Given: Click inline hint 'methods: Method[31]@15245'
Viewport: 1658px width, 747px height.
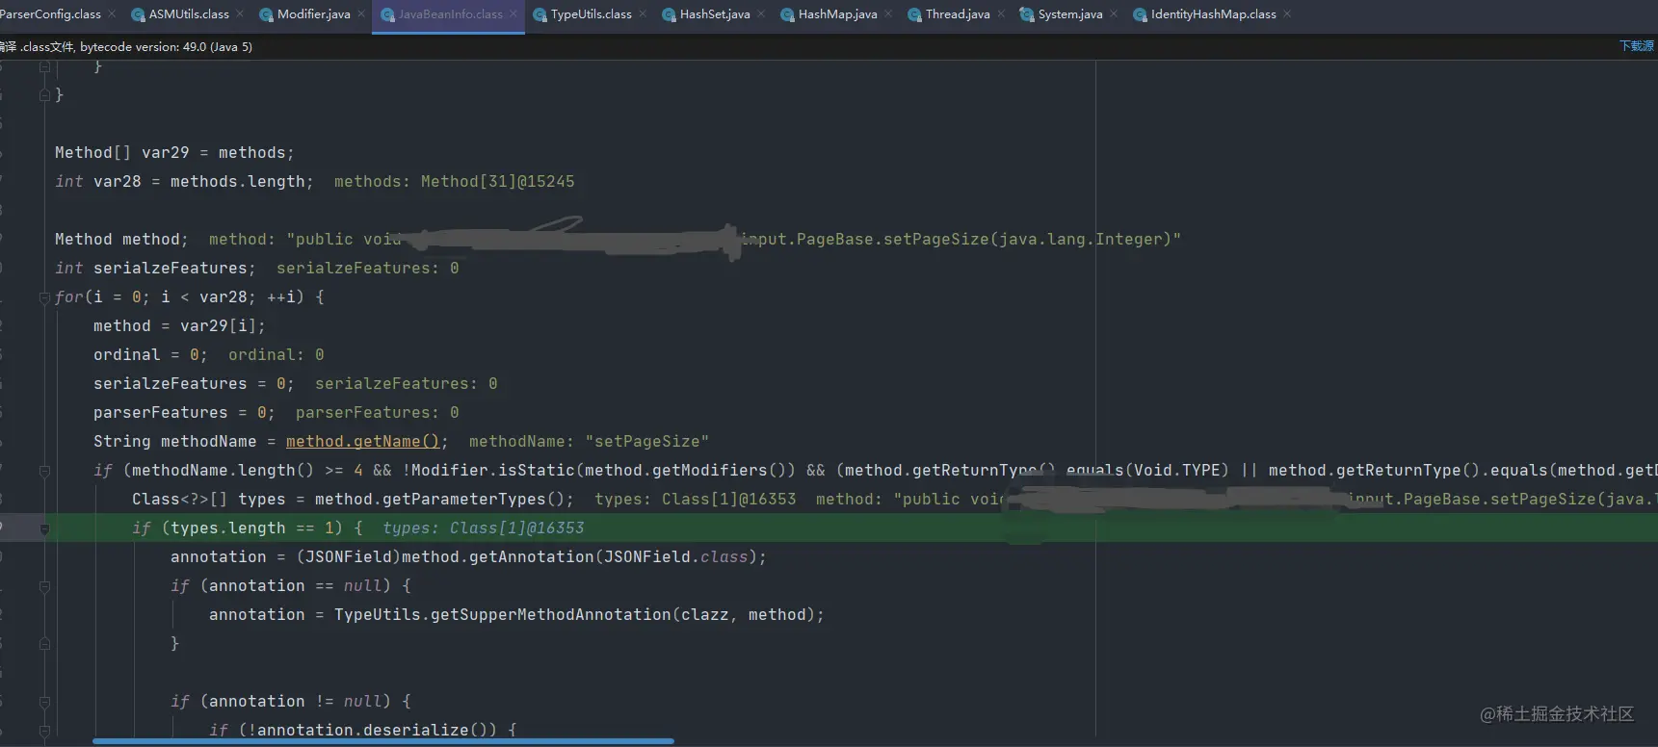Looking at the screenshot, I should [454, 181].
